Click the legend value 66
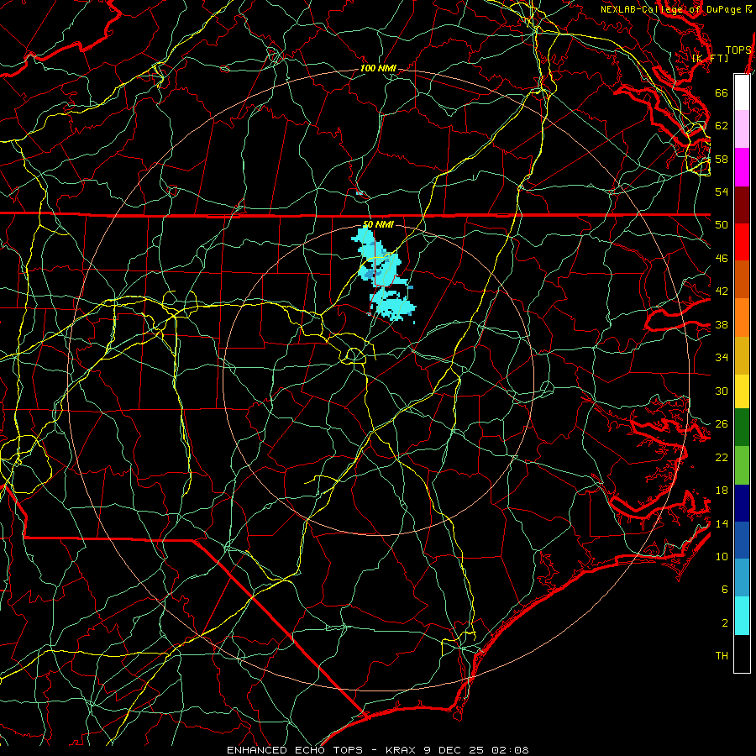Screen dimensions: 756x756 point(722,92)
